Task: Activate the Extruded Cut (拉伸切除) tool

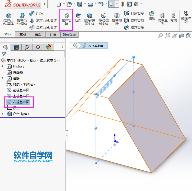Action: click(x=66, y=19)
